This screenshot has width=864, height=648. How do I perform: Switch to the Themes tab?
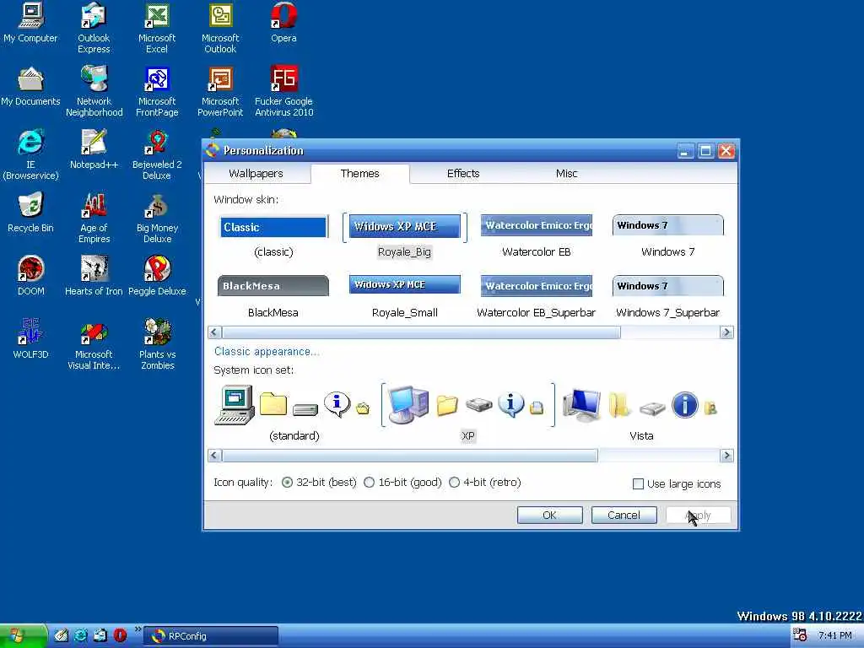tap(359, 174)
